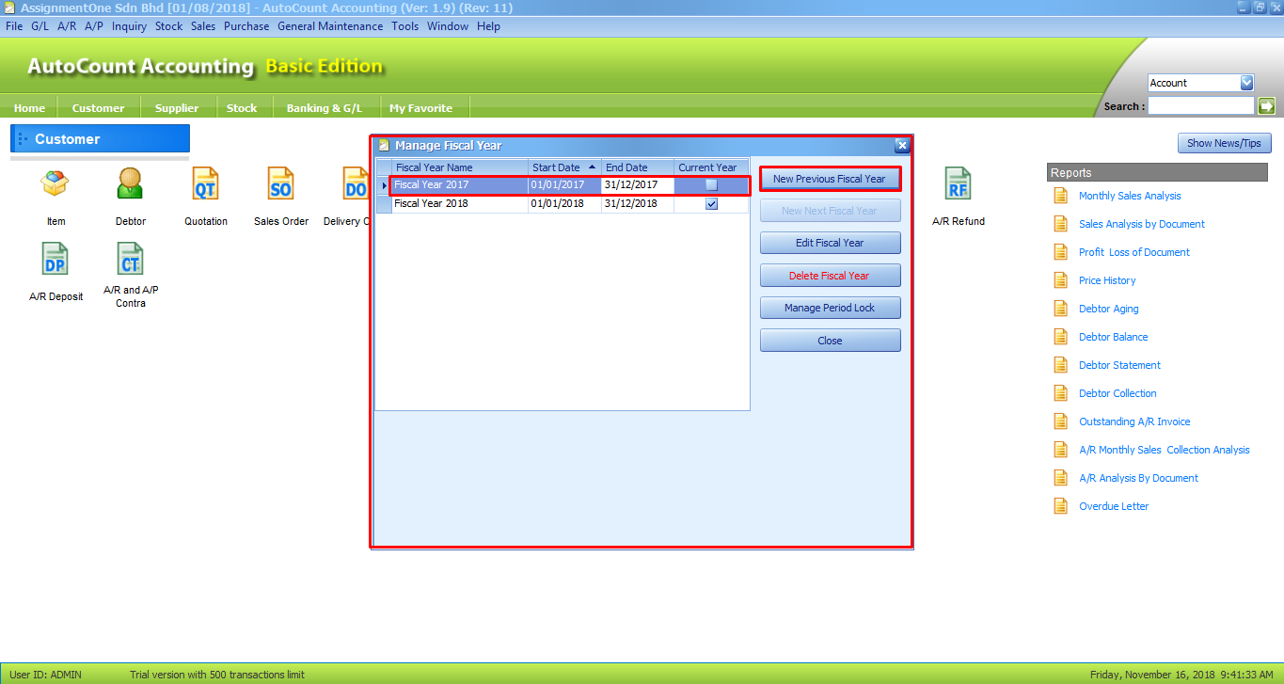Click A/R Analysis By Document report icon
This screenshot has height=684, width=1284.
click(1061, 478)
